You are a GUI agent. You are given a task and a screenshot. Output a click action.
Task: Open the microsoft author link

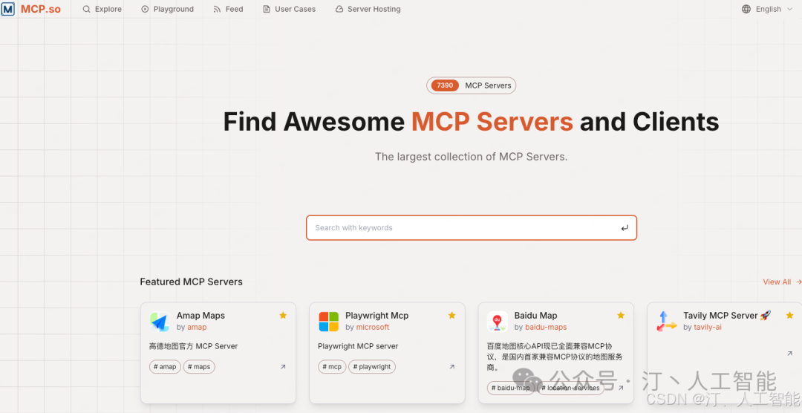[x=373, y=327]
